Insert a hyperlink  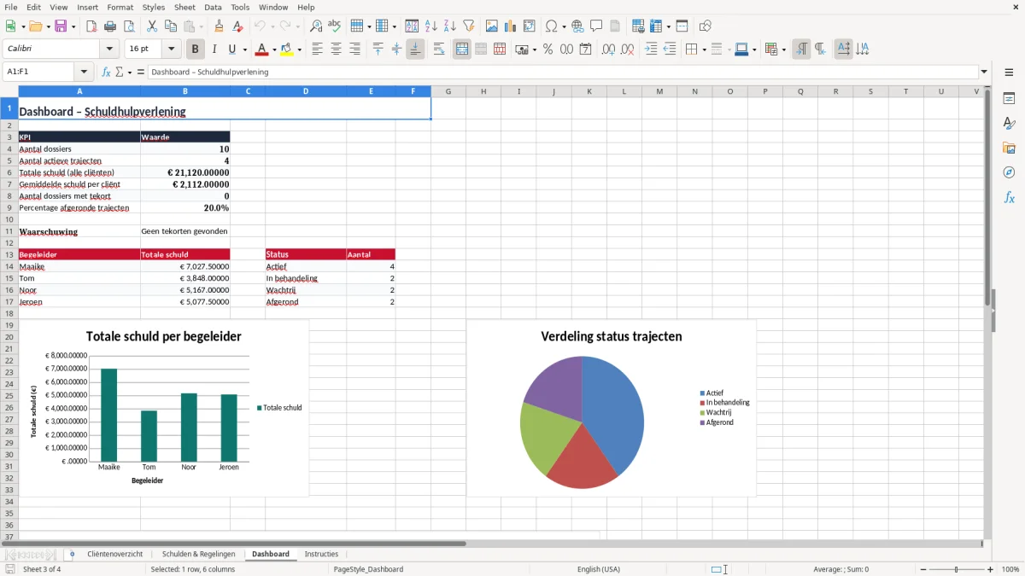(577, 26)
